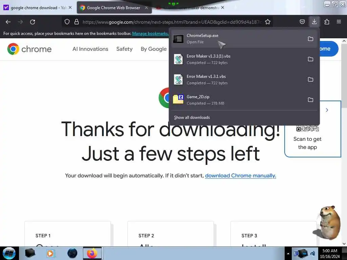Open Safety nav item
347x260 pixels.
124,49
